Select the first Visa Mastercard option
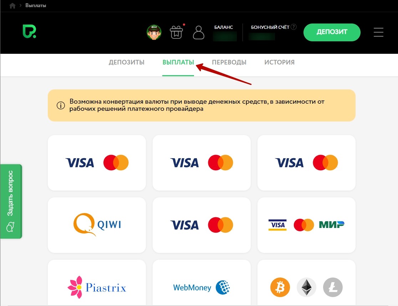The height and width of the screenshot is (306, 398). [97, 163]
